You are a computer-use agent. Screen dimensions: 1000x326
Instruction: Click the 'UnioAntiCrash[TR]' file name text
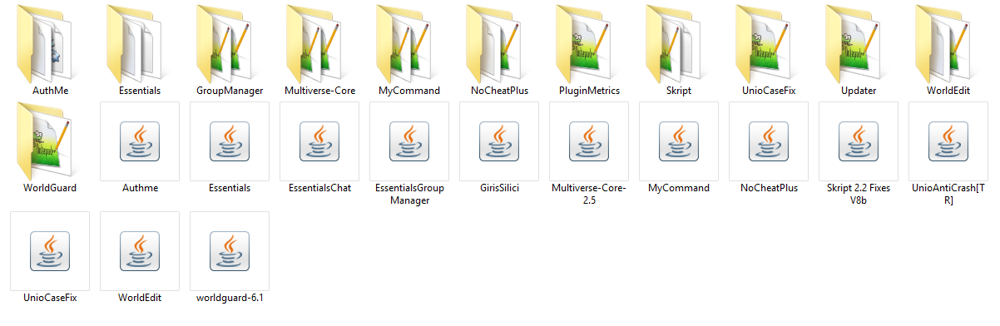tap(948, 194)
